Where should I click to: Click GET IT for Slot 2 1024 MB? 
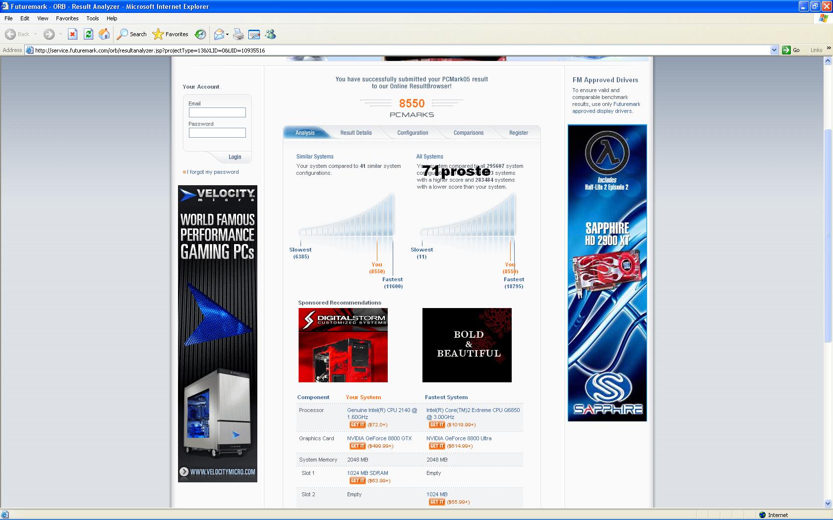click(x=436, y=502)
